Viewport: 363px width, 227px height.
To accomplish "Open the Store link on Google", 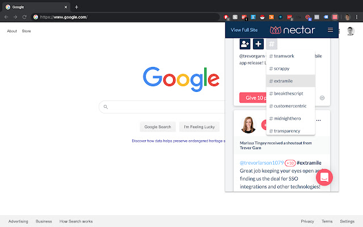I will coord(27,31).
